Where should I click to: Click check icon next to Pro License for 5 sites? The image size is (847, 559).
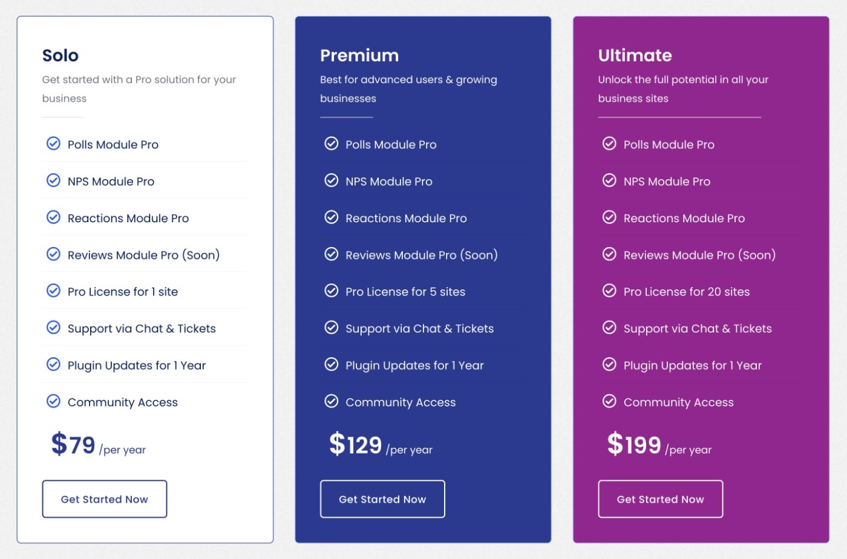click(x=332, y=291)
